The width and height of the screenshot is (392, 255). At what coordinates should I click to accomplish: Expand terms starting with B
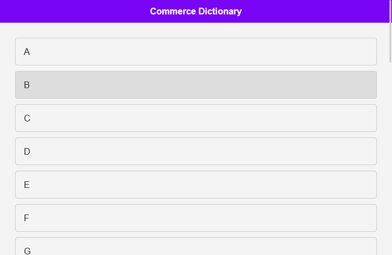pos(195,85)
